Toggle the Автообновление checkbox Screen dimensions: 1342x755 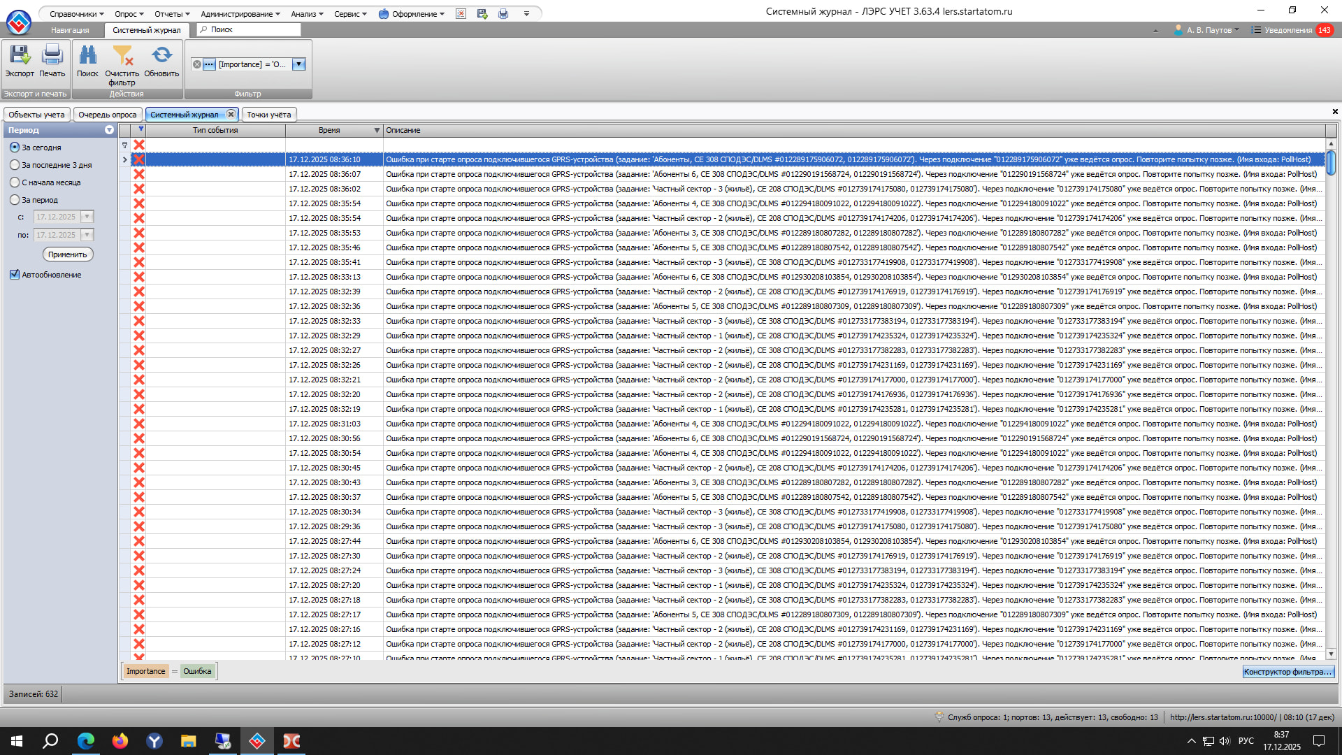click(x=15, y=275)
